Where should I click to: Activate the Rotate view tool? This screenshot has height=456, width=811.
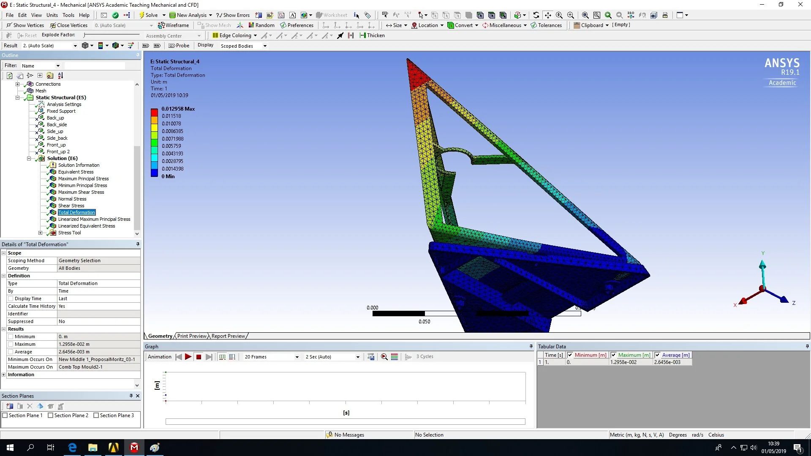click(536, 15)
